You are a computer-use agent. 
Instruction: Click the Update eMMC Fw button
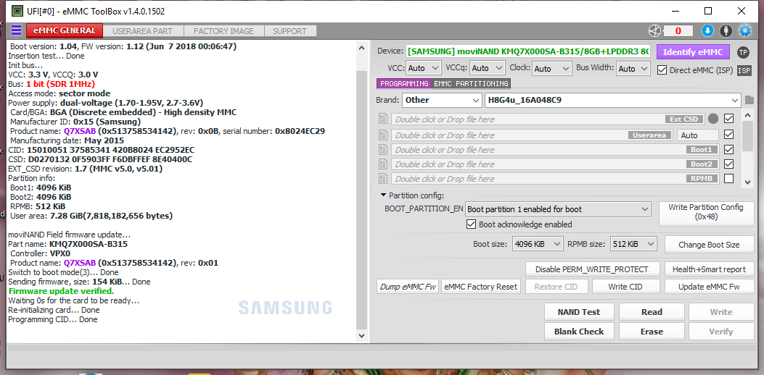(709, 287)
